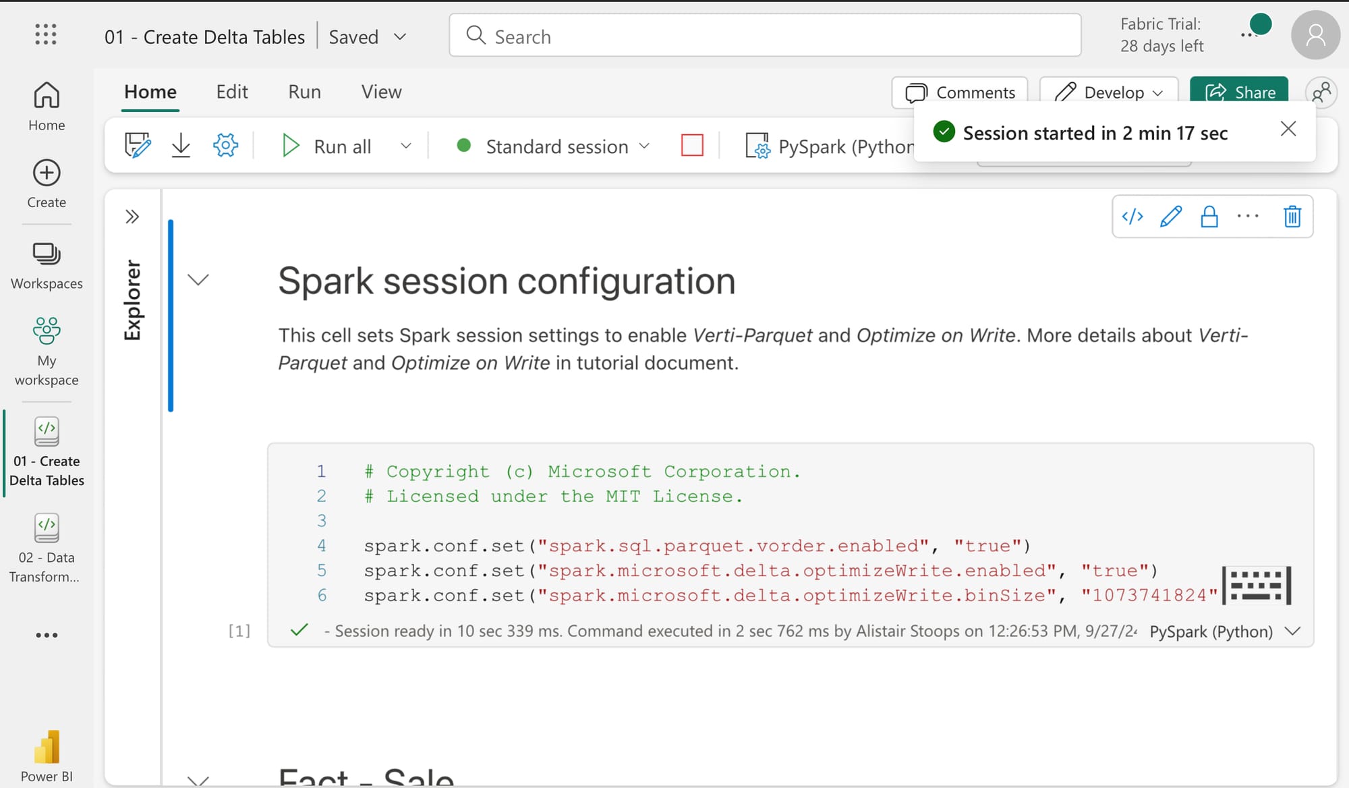The width and height of the screenshot is (1349, 788).
Task: Open the Edit cell icon
Action: 1170,216
